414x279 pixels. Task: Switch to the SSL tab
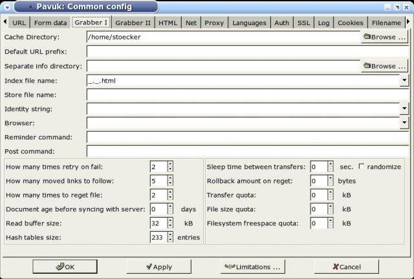coord(303,23)
